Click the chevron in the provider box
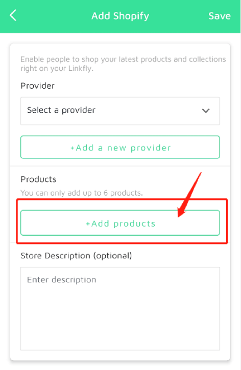 pos(206,111)
